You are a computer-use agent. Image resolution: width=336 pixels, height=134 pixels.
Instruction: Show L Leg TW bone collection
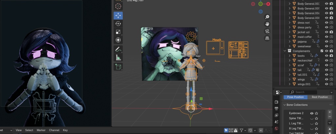312,124
